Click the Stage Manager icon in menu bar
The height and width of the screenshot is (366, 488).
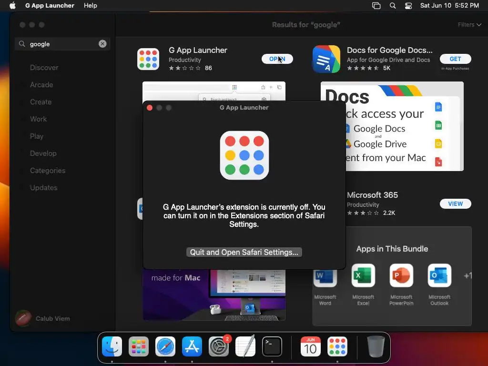(376, 6)
